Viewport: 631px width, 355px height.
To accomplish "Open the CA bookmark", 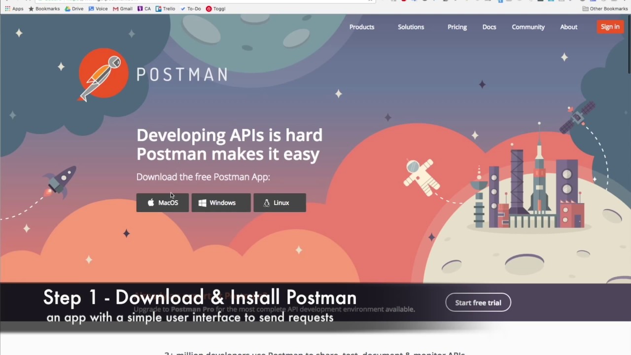I will (x=144, y=8).
